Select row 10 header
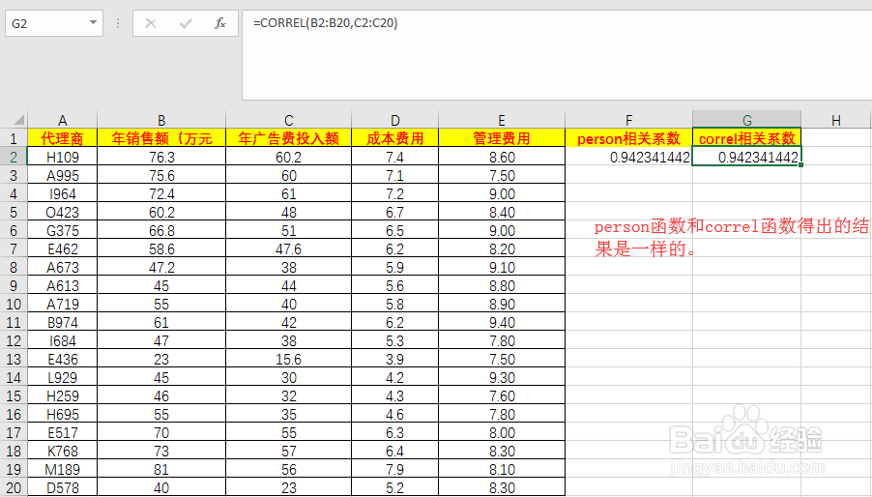Image resolution: width=872 pixels, height=497 pixels. 14,304
